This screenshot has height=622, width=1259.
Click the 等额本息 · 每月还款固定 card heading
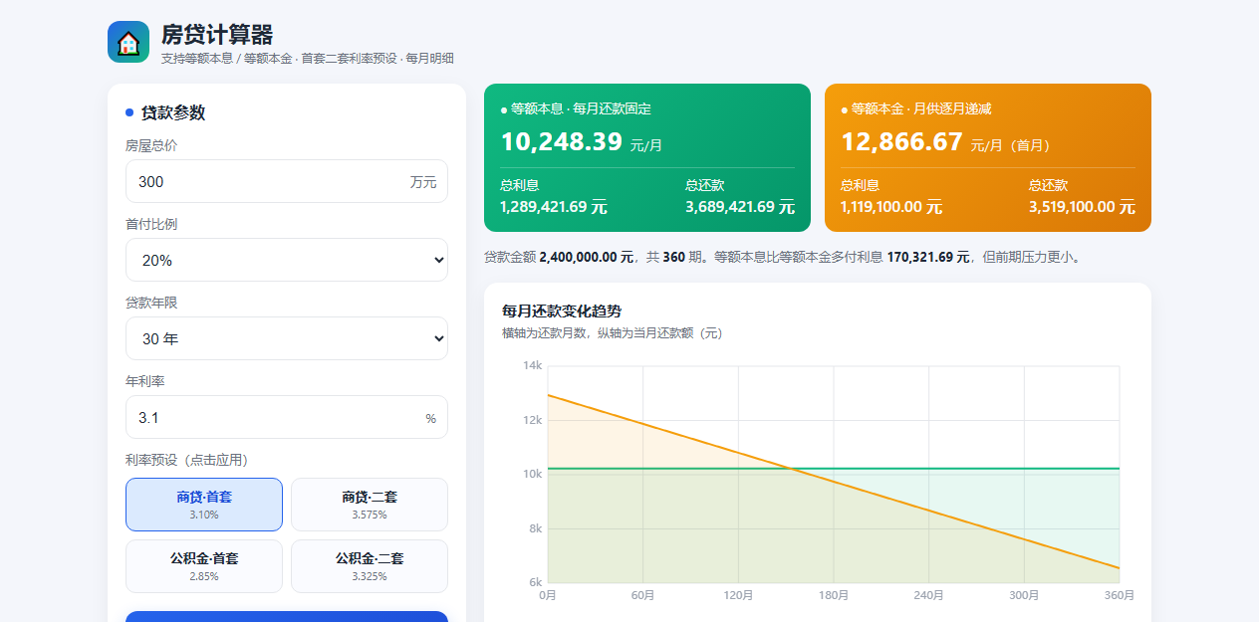click(x=581, y=108)
